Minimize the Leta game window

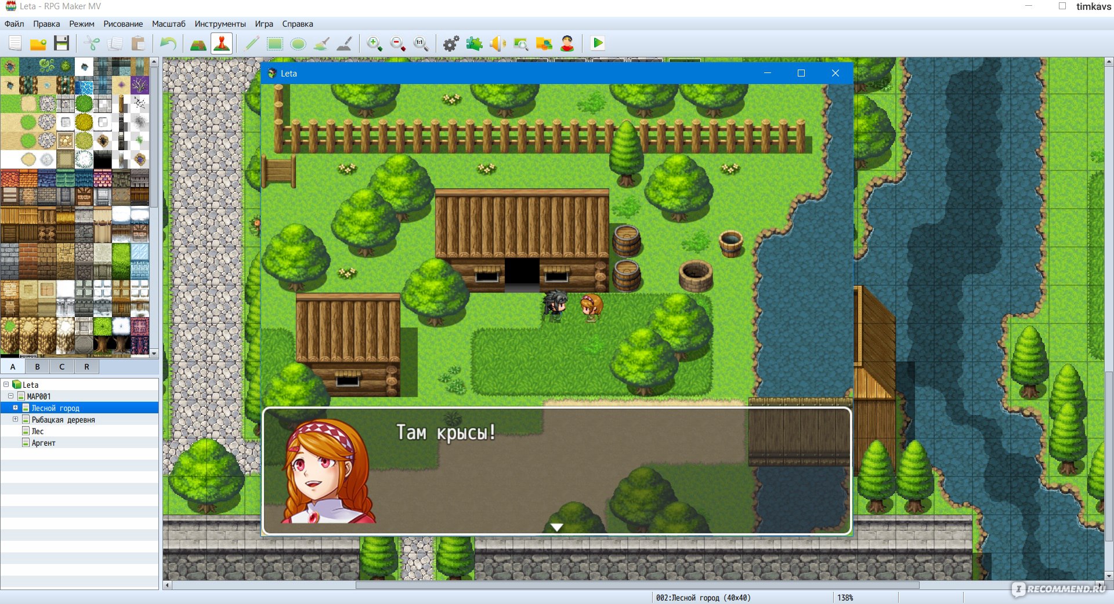[x=768, y=73]
